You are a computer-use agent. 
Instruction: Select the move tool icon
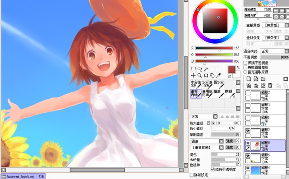click(193, 76)
